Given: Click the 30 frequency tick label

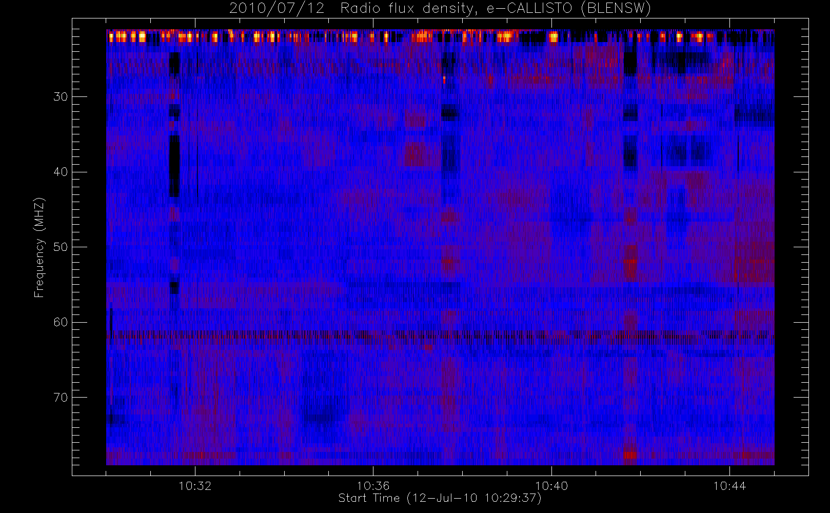Looking at the screenshot, I should 61,97.
